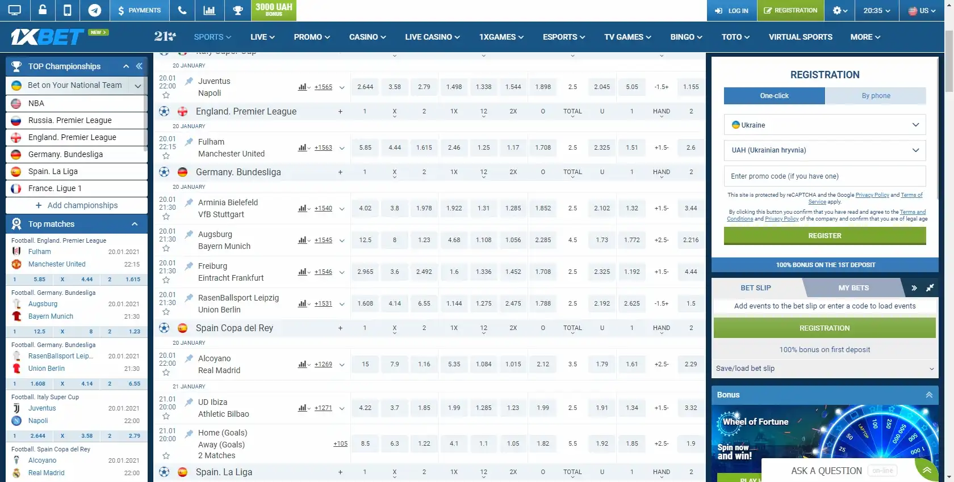Image resolution: width=954 pixels, height=482 pixels.
Task: Click the scroll-to-top double chevron button
Action: 927,470
